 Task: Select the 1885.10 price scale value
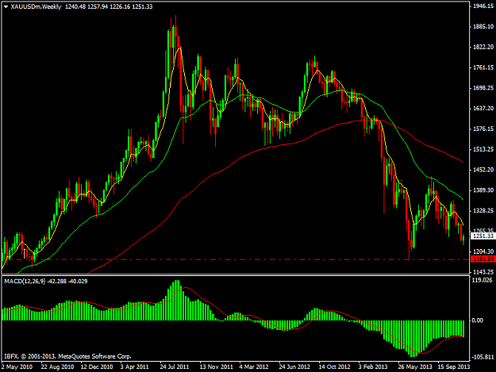click(483, 26)
